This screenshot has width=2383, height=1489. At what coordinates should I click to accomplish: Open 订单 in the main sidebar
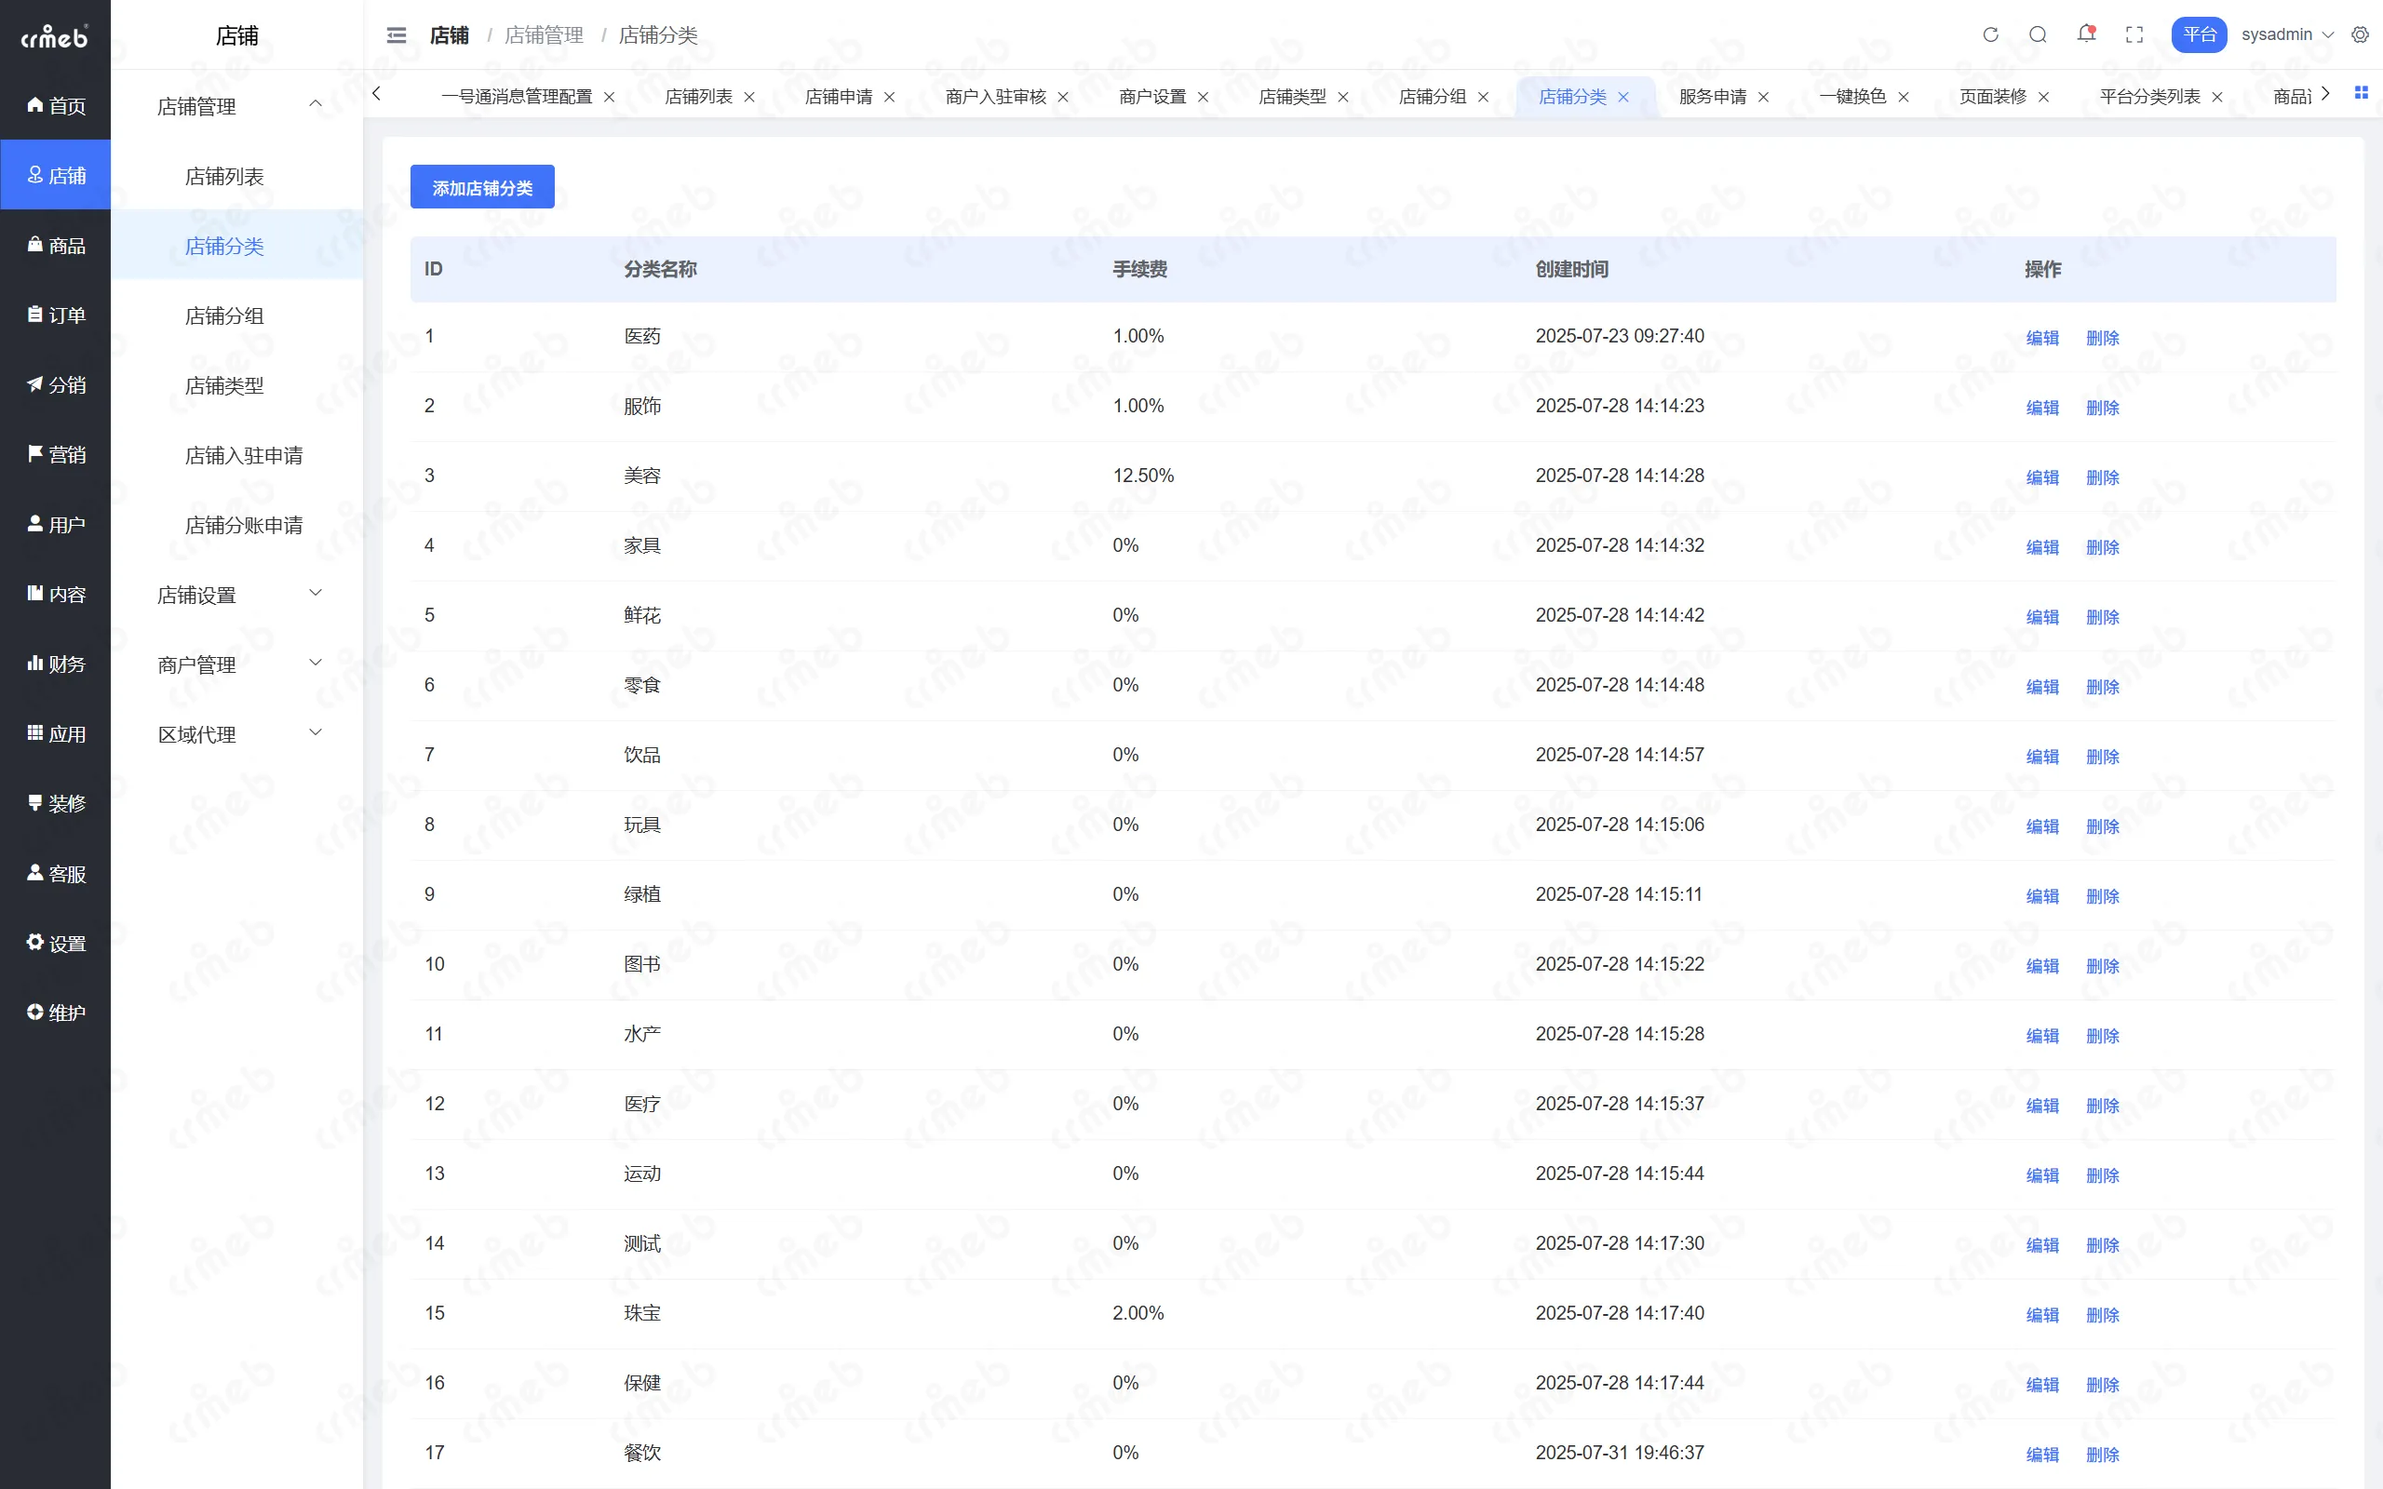[x=55, y=315]
